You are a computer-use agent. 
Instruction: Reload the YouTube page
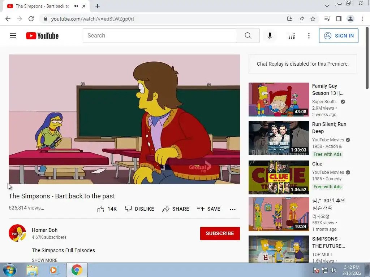[x=31, y=19]
